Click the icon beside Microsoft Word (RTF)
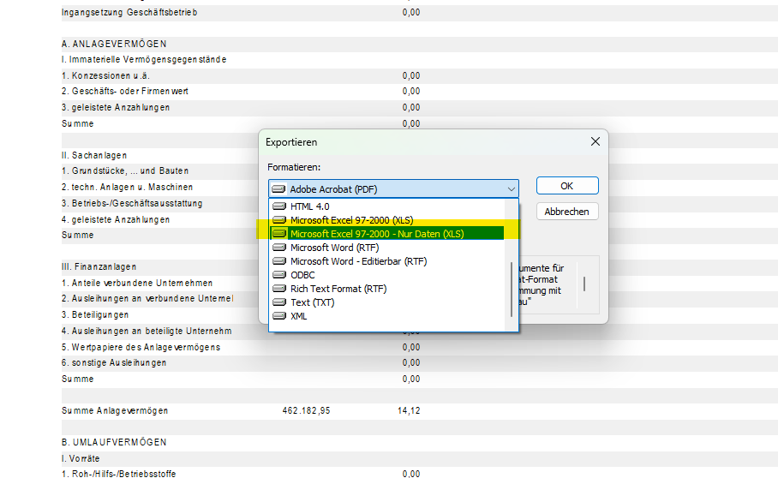 pyautogui.click(x=279, y=248)
